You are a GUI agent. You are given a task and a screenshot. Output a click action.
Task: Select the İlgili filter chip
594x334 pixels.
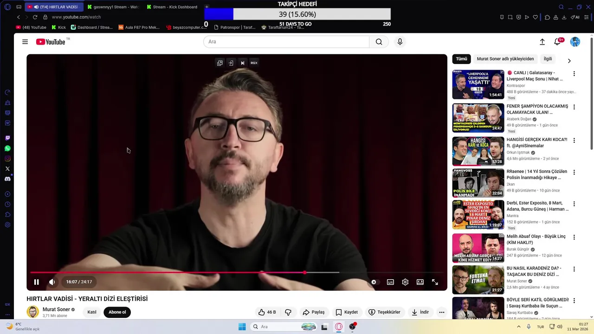click(x=548, y=59)
